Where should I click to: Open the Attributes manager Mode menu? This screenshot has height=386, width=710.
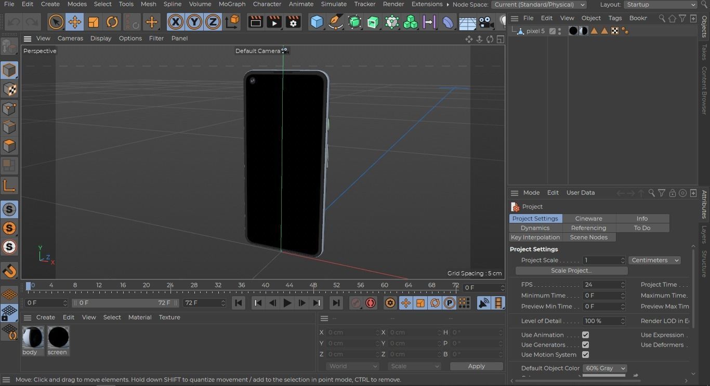531,193
